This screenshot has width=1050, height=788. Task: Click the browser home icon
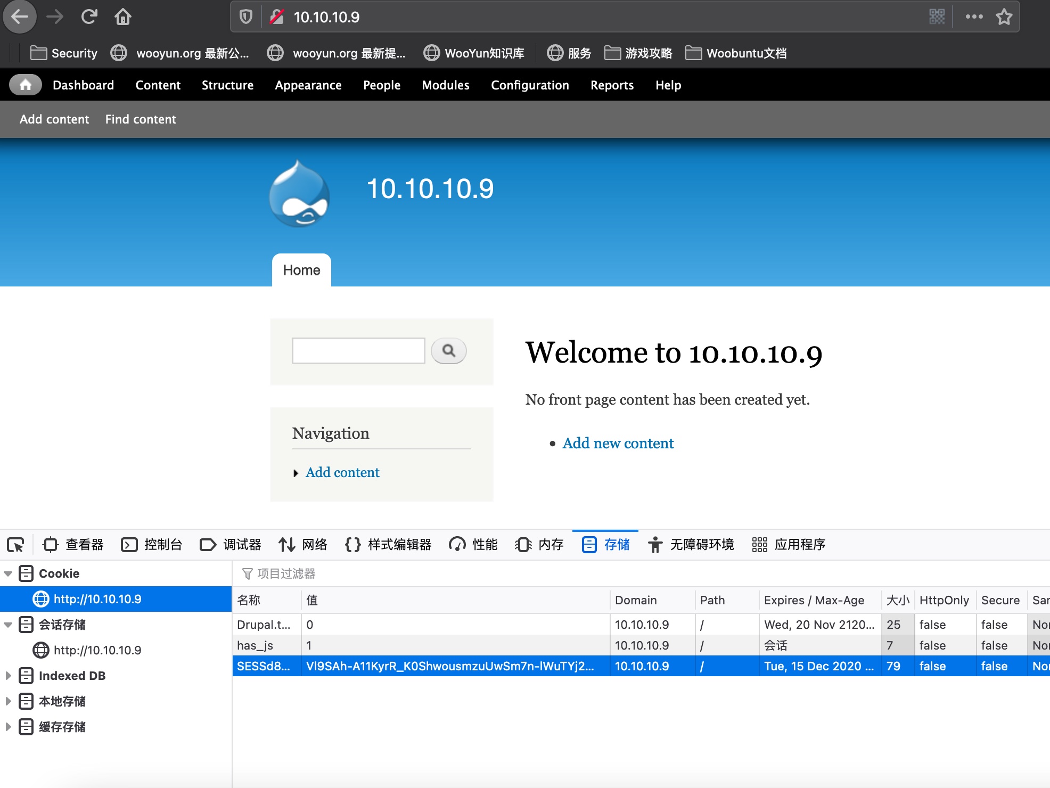tap(123, 17)
